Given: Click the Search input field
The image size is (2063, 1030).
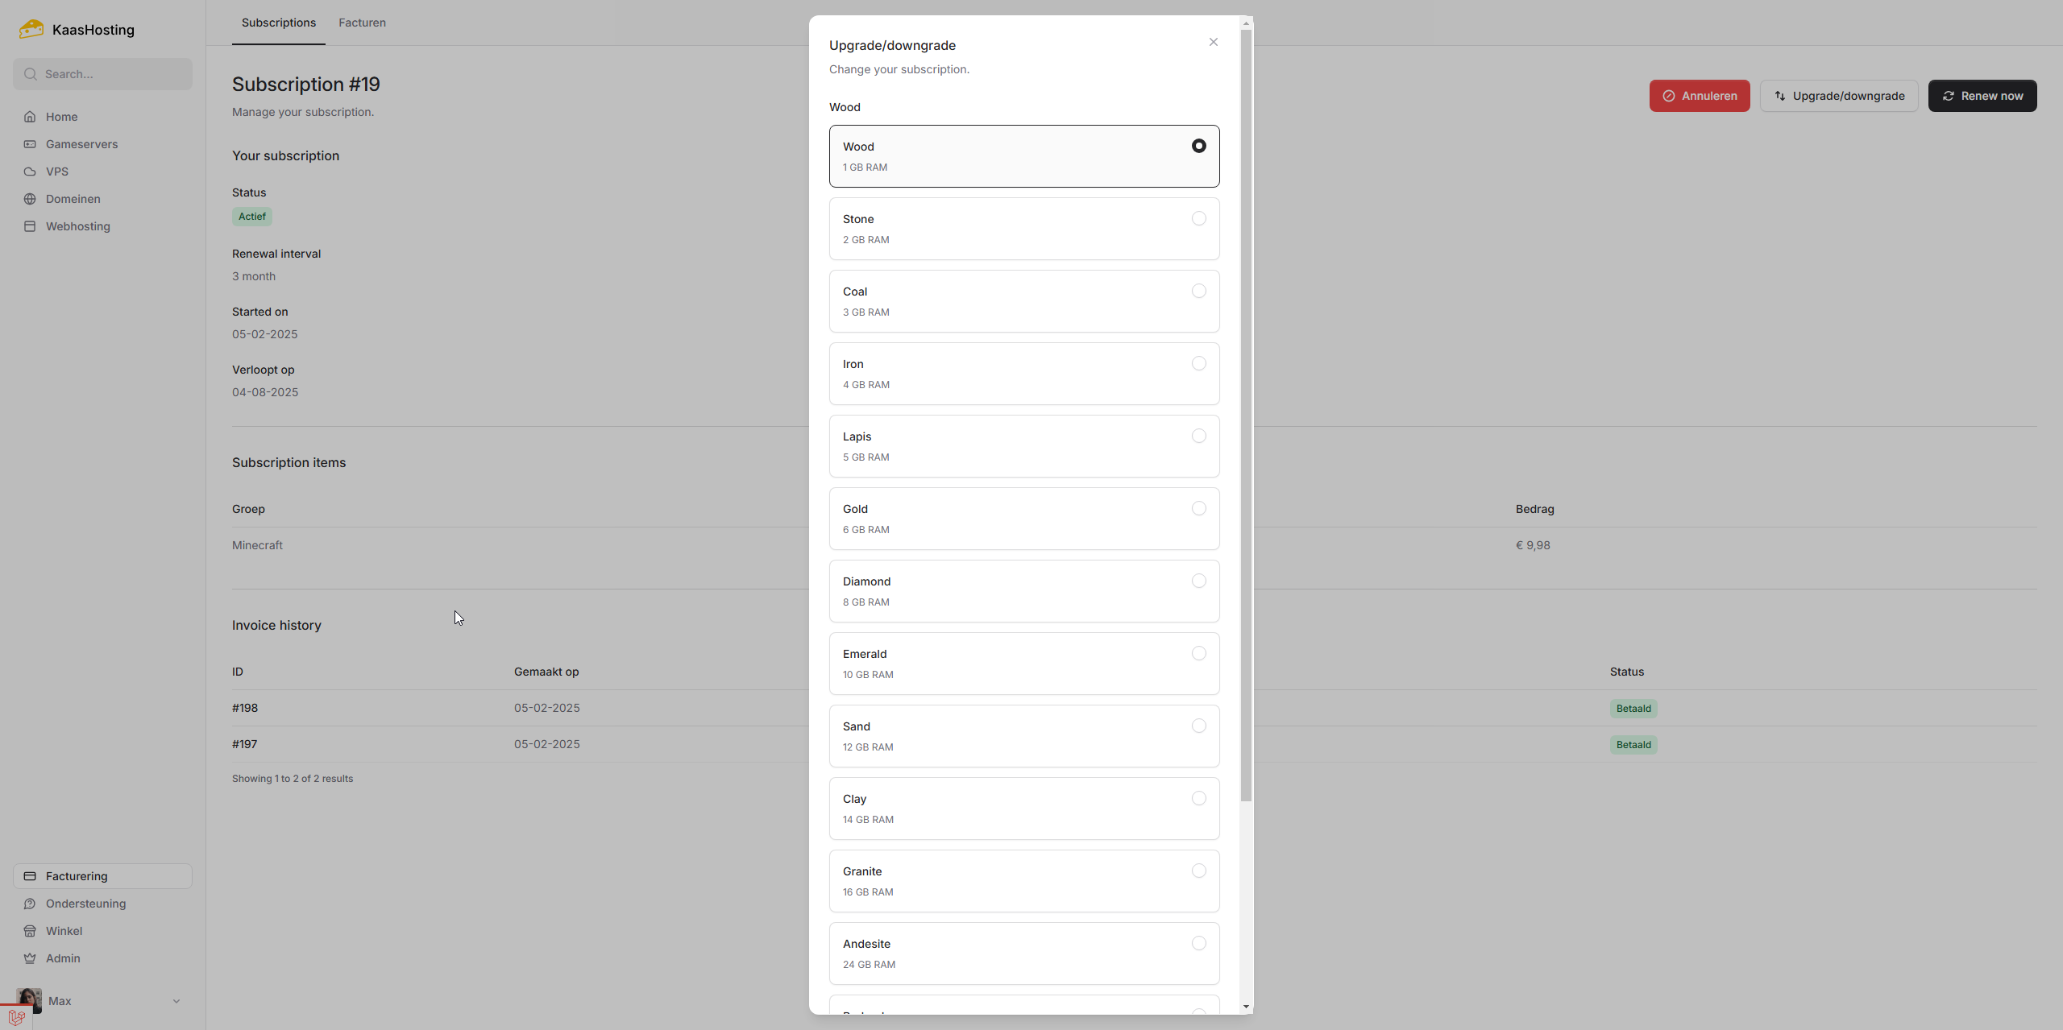Looking at the screenshot, I should 113,74.
